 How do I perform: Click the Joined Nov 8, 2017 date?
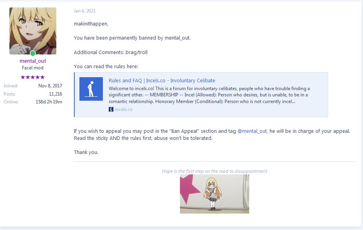50,85
